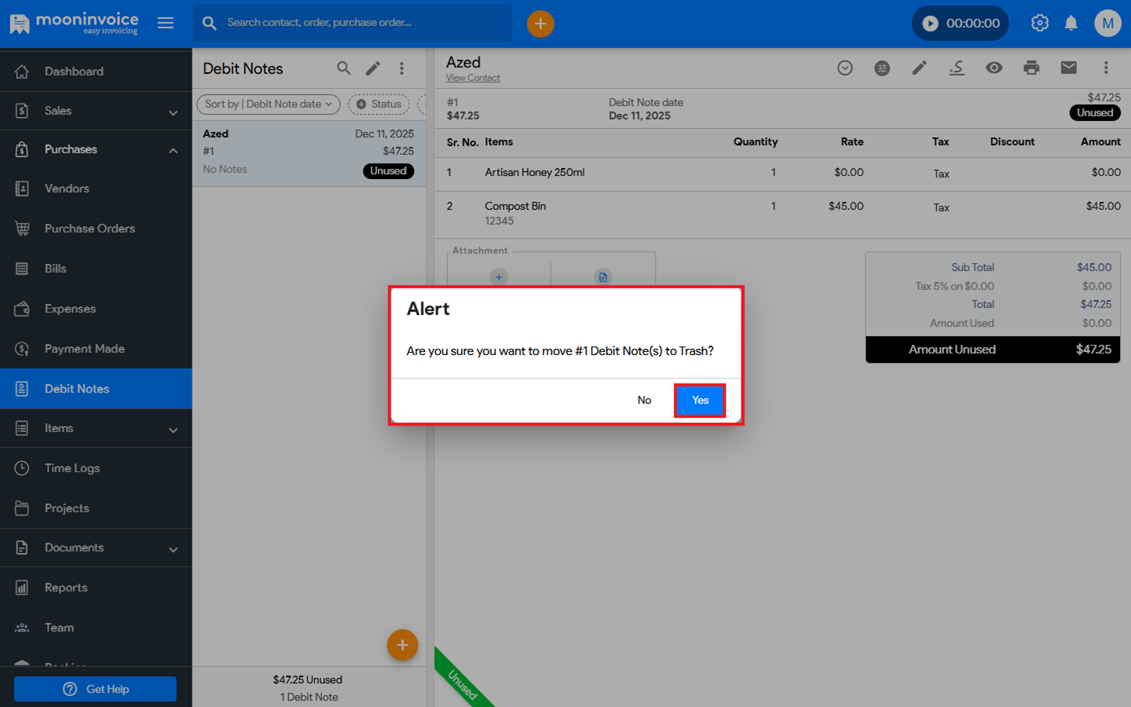
Task: Open the notifications bell
Action: 1071,23
